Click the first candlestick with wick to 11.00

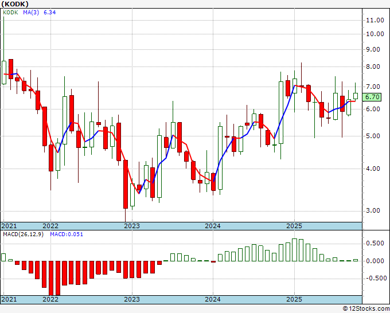tap(4, 73)
